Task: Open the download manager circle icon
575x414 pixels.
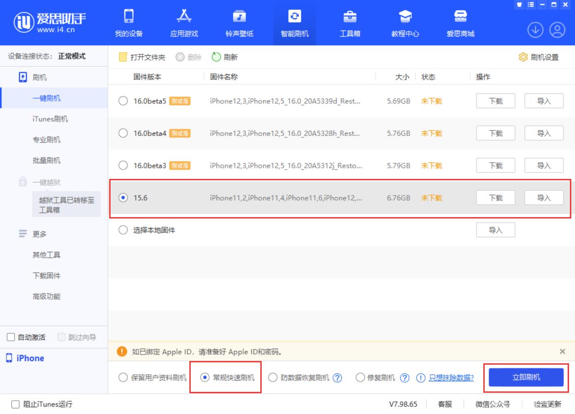Action: pyautogui.click(x=535, y=29)
